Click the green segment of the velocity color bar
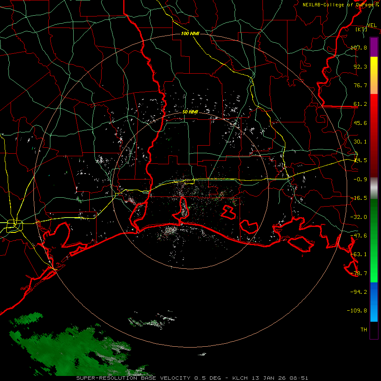Viewport: 381px width, 381px height. tap(374, 240)
